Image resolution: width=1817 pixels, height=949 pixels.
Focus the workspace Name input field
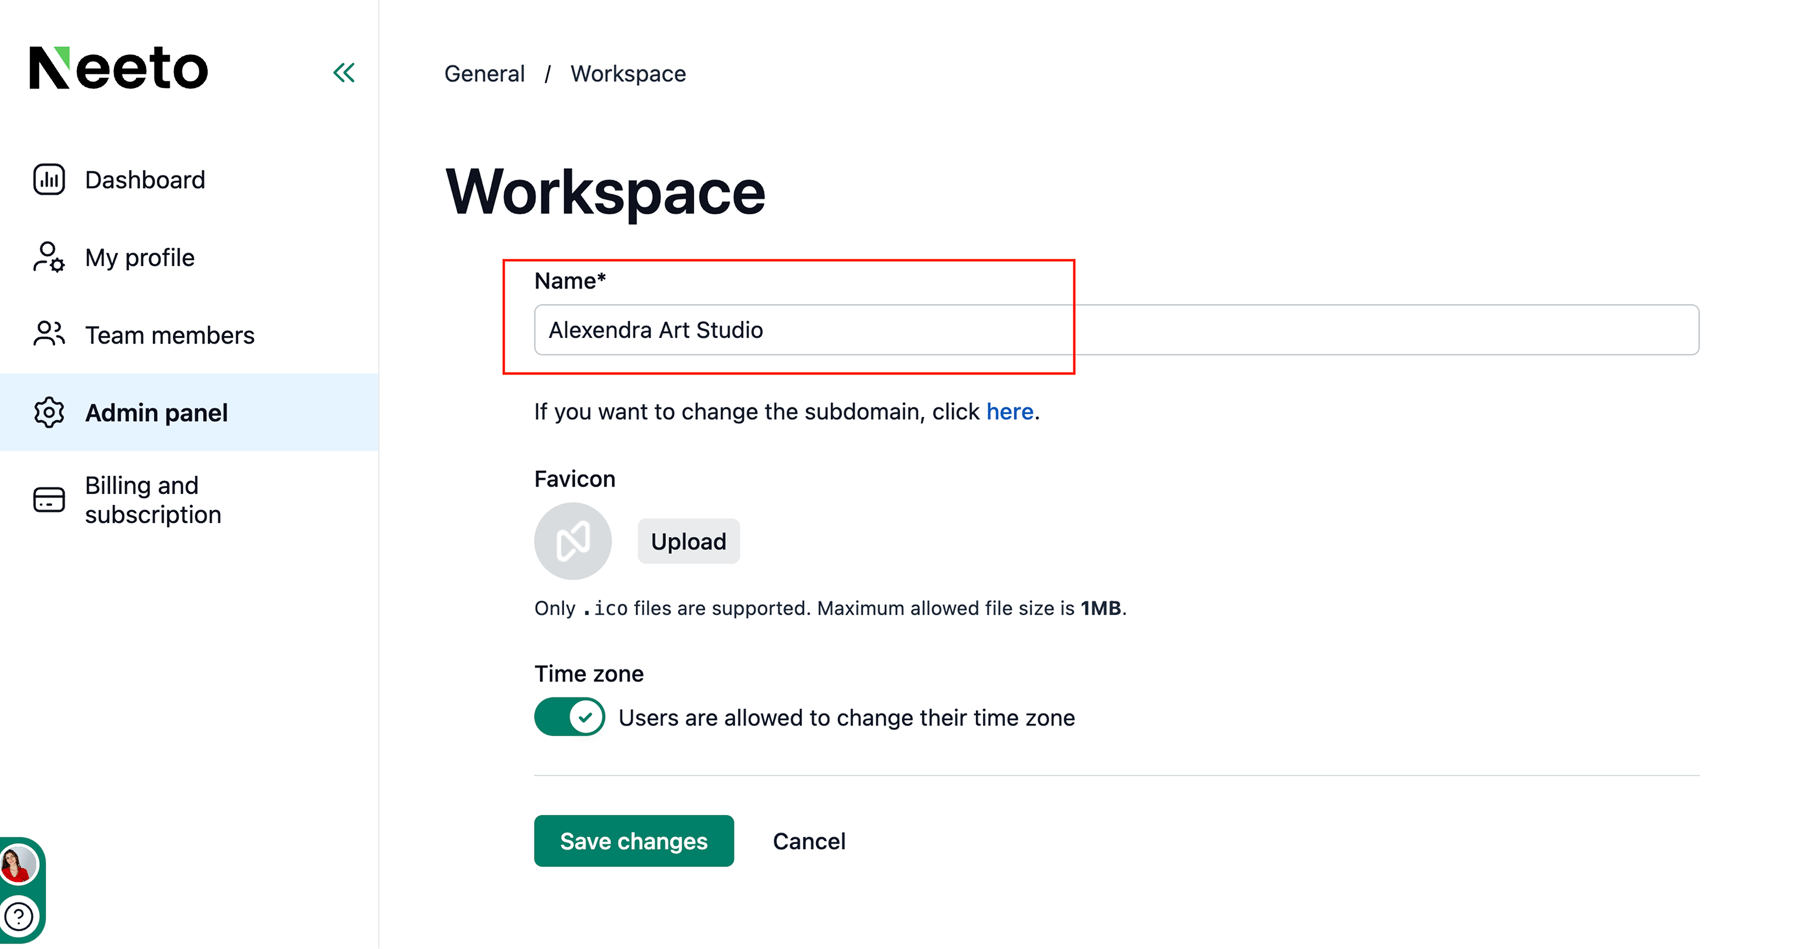pos(1116,330)
